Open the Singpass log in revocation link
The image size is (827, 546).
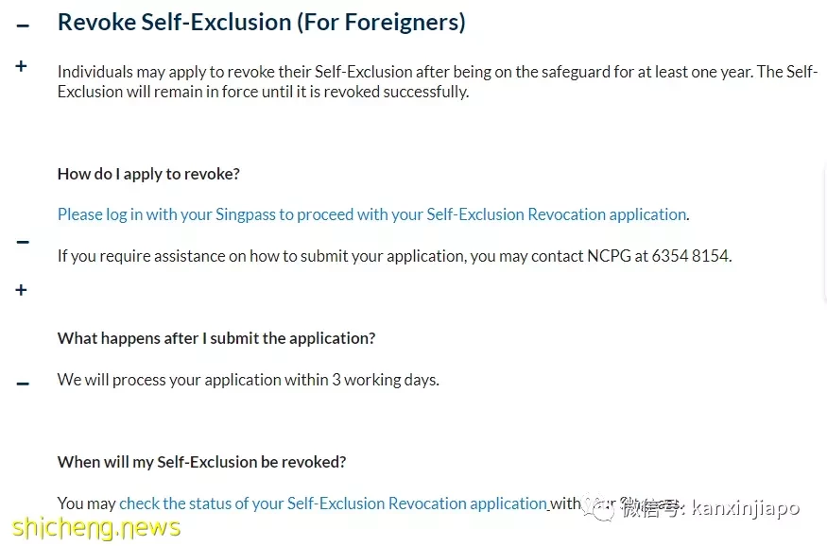[x=371, y=214]
